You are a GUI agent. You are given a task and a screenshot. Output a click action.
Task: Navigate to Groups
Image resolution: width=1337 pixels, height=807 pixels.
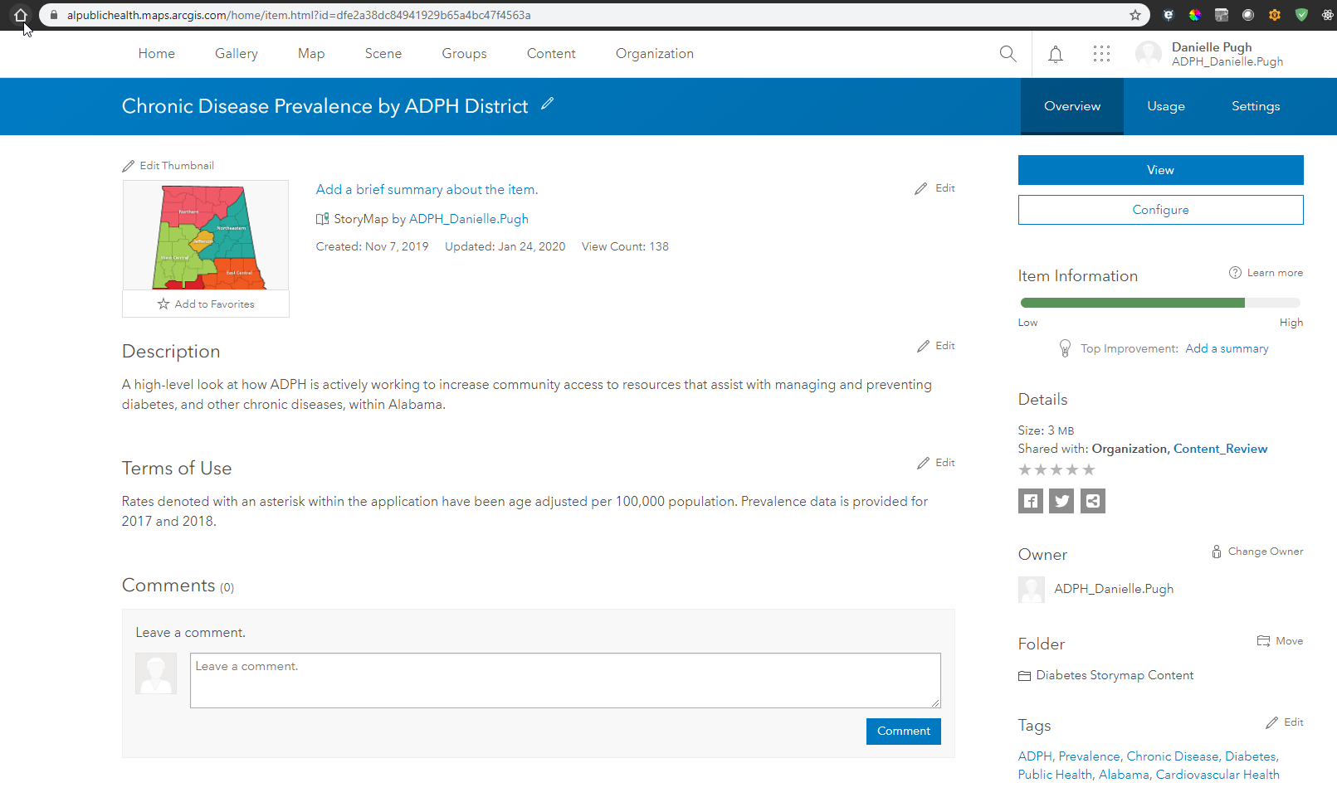tap(465, 54)
